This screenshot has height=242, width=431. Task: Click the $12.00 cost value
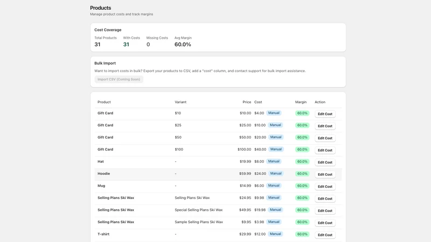point(260,234)
